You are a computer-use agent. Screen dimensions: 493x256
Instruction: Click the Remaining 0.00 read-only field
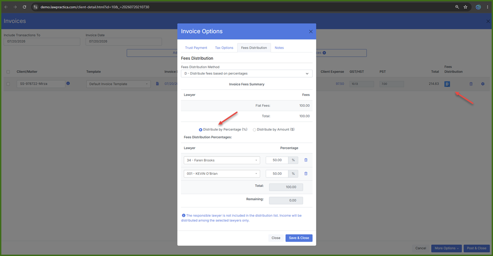pos(286,200)
